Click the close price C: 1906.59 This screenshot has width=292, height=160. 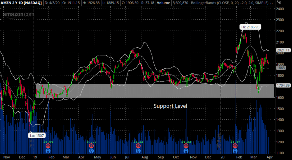[x=130, y=3]
